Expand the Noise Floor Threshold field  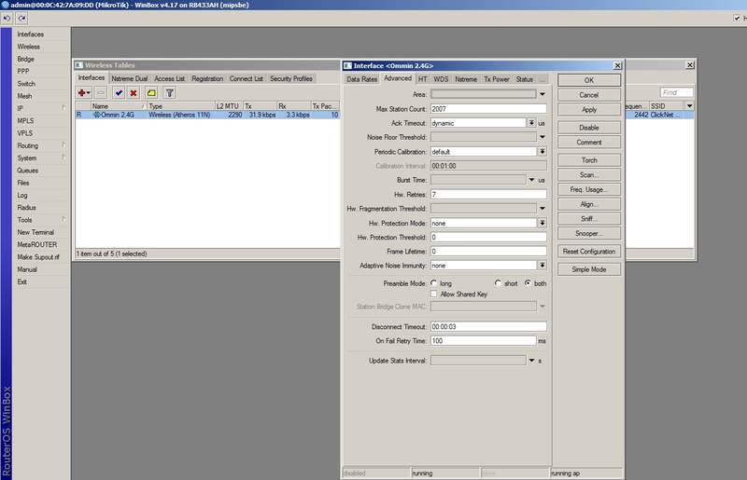[543, 137]
